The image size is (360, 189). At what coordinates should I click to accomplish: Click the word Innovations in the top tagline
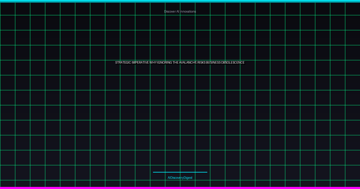point(188,11)
